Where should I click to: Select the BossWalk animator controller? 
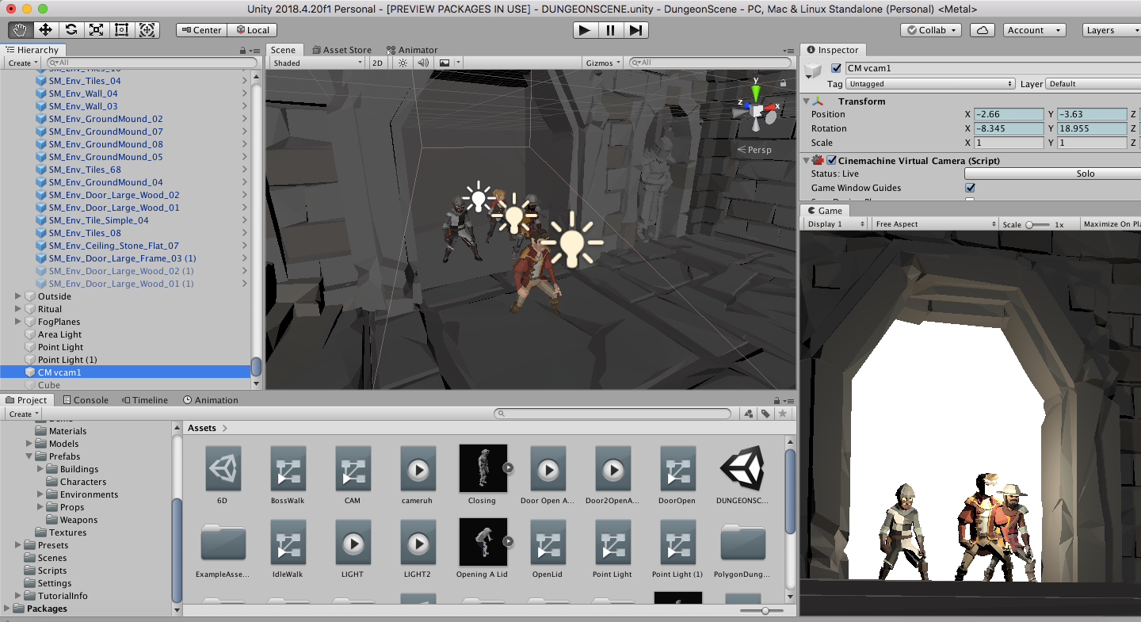(x=288, y=475)
